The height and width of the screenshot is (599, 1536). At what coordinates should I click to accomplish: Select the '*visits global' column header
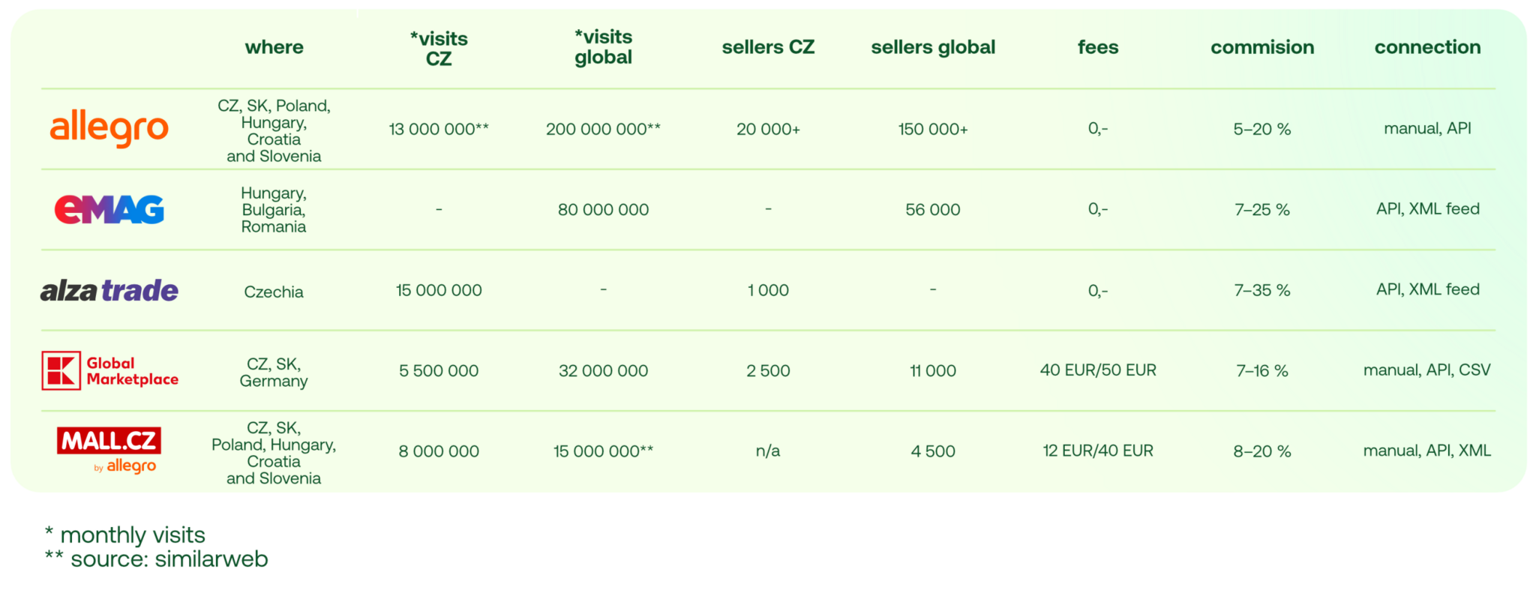click(603, 47)
